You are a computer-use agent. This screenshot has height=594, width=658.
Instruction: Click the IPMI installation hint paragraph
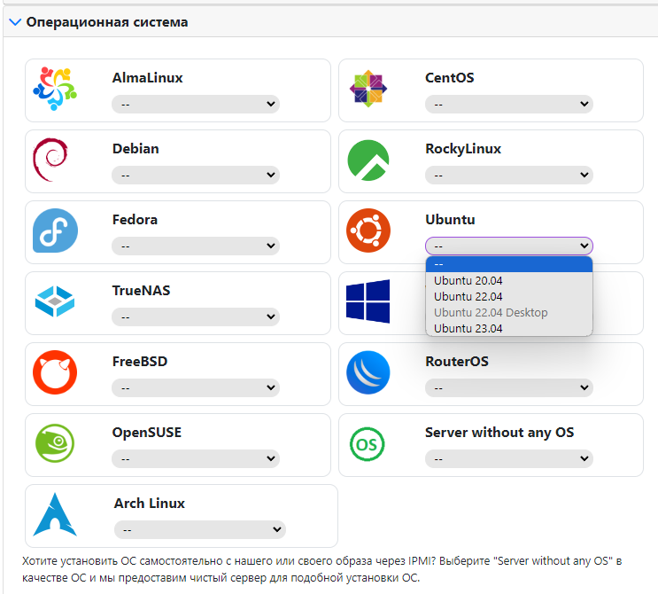(321, 569)
